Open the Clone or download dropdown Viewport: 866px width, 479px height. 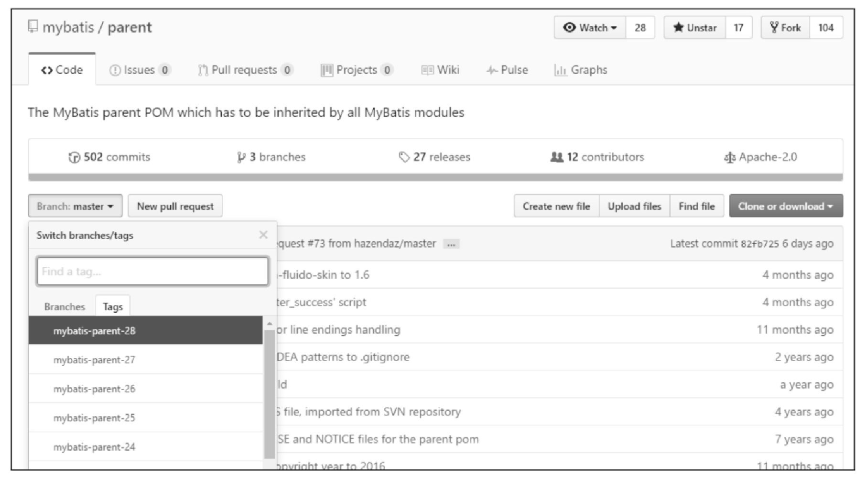(786, 206)
